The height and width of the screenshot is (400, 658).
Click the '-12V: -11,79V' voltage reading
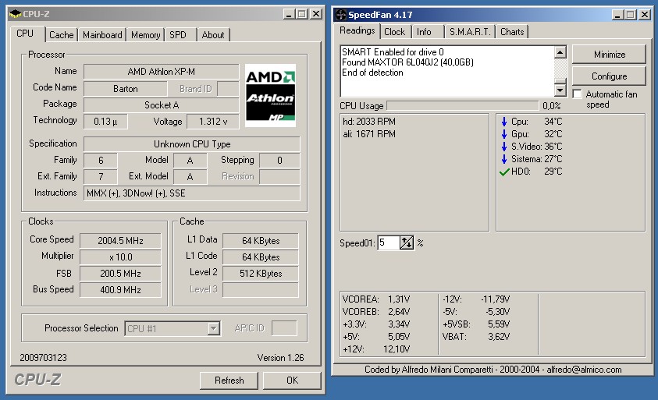coord(476,299)
